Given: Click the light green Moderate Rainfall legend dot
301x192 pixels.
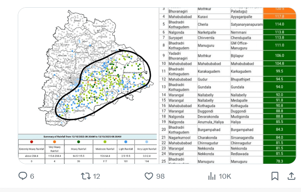Looking at the screenshot, I should pos(105,142).
